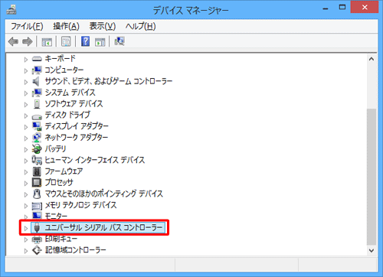Click the blue Help question mark icon
Image resolution: width=383 pixels, height=277 pixels.
point(85,41)
